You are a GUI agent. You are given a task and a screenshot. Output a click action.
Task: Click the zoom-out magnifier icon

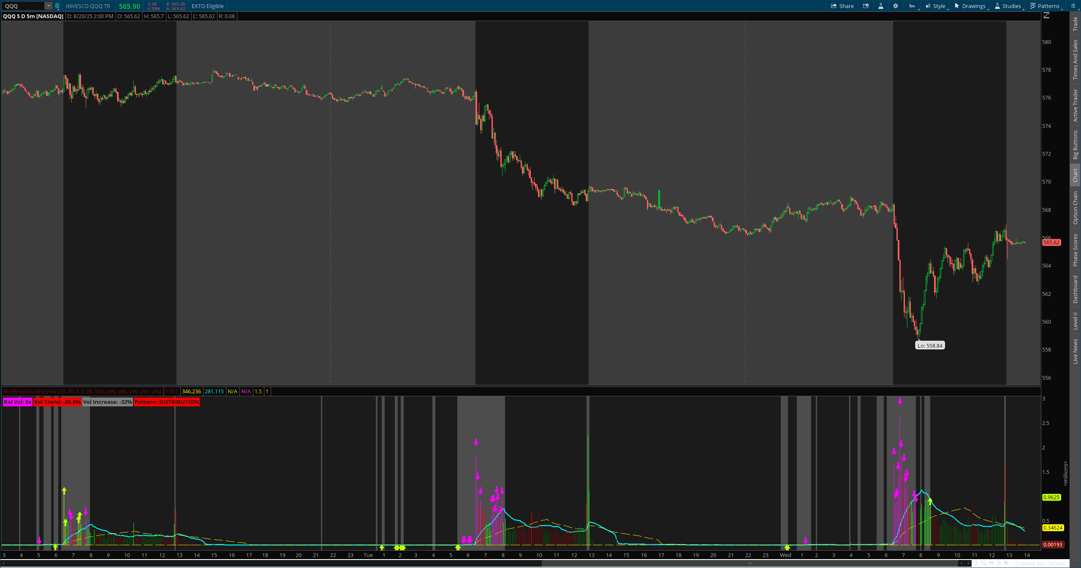click(975, 563)
